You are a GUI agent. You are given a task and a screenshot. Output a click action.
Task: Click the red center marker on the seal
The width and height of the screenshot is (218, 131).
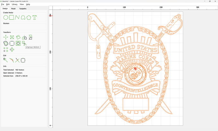tap(135, 69)
